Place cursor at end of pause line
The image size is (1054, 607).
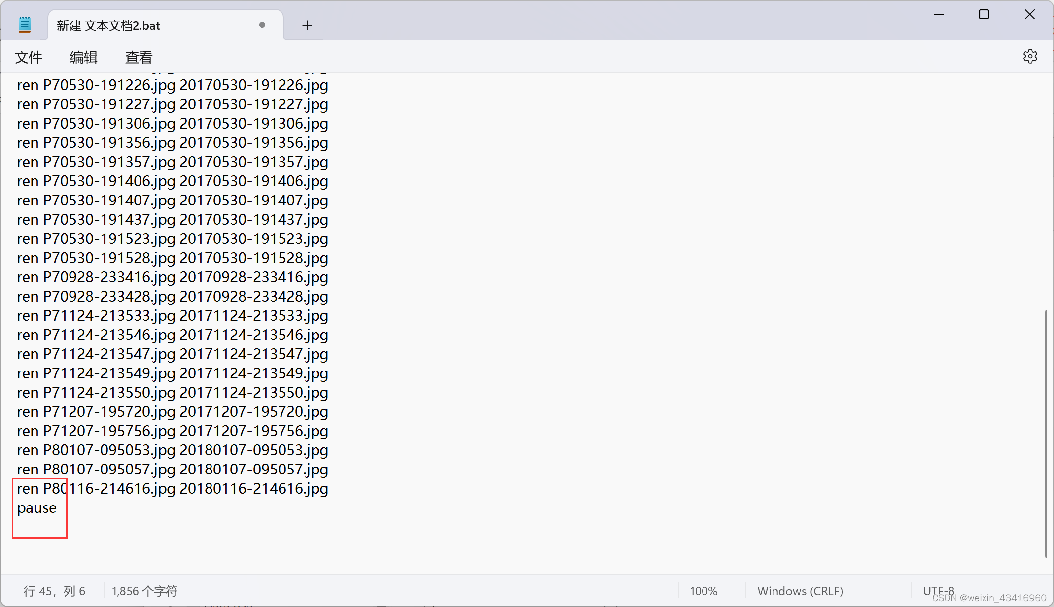click(x=57, y=508)
